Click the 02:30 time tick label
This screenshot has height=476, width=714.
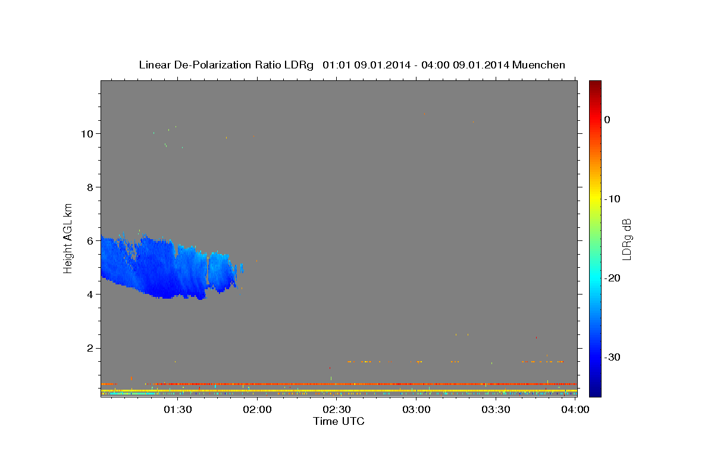pyautogui.click(x=337, y=409)
